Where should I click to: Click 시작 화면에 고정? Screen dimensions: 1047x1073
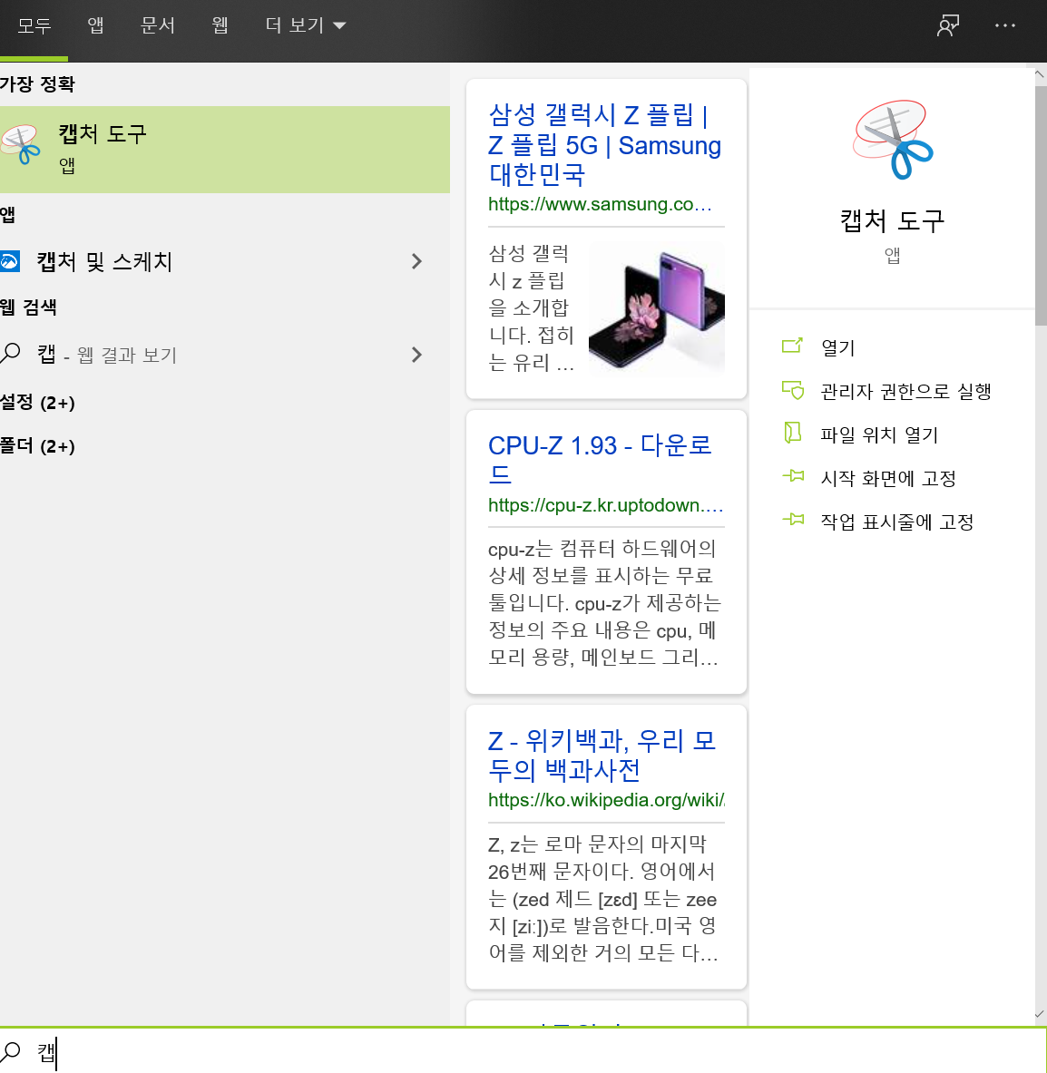click(x=887, y=478)
